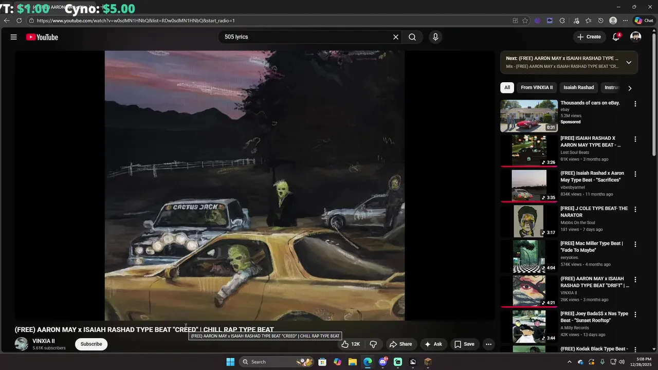The height and width of the screenshot is (370, 658).
Task: Click the browser address bar URL
Action: click(x=136, y=21)
